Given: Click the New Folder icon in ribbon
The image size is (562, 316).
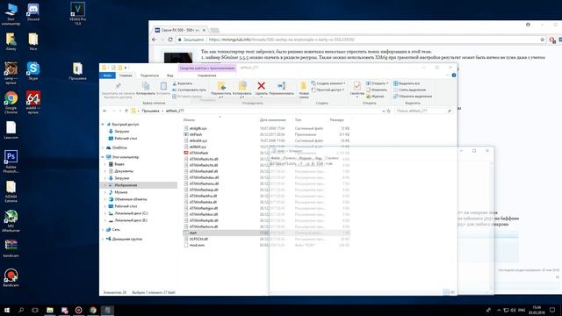Looking at the screenshot, I should click(304, 86).
